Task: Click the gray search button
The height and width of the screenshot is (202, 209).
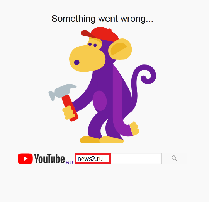Action: 174,159
